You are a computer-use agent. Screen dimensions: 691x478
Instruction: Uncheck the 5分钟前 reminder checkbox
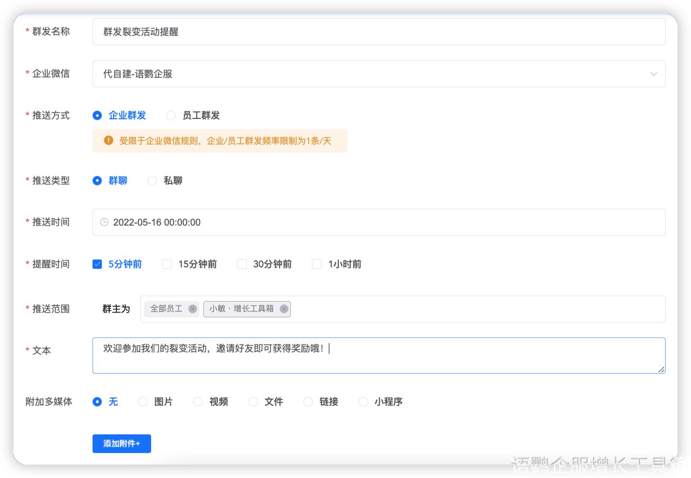(97, 264)
